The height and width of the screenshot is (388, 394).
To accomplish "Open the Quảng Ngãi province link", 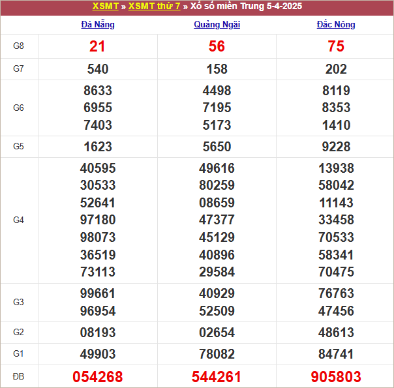I will pos(217,25).
